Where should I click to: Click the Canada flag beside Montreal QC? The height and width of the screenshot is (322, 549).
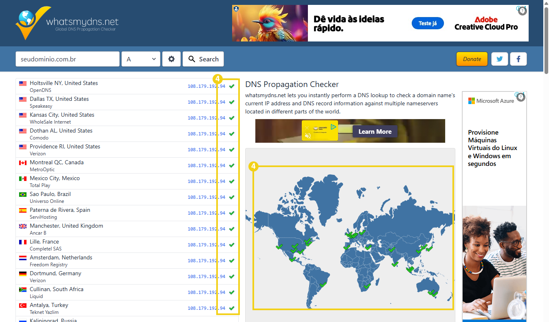click(x=23, y=163)
